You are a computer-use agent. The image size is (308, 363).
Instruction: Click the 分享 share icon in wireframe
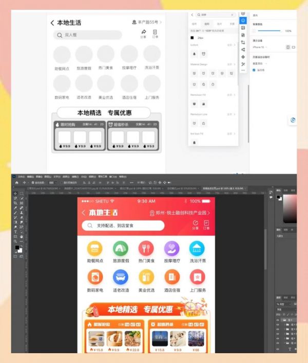click(x=143, y=32)
